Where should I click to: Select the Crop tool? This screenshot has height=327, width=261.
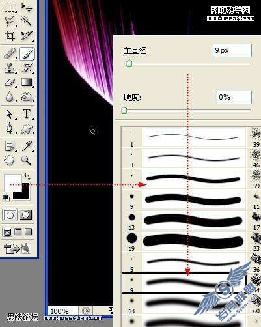[10, 36]
